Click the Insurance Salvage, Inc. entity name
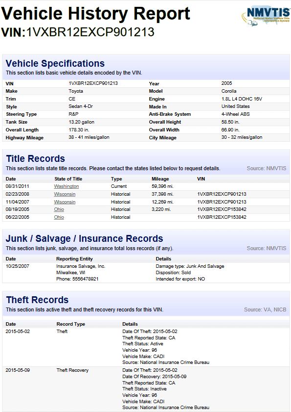This screenshot has width=291, height=412. tap(81, 266)
